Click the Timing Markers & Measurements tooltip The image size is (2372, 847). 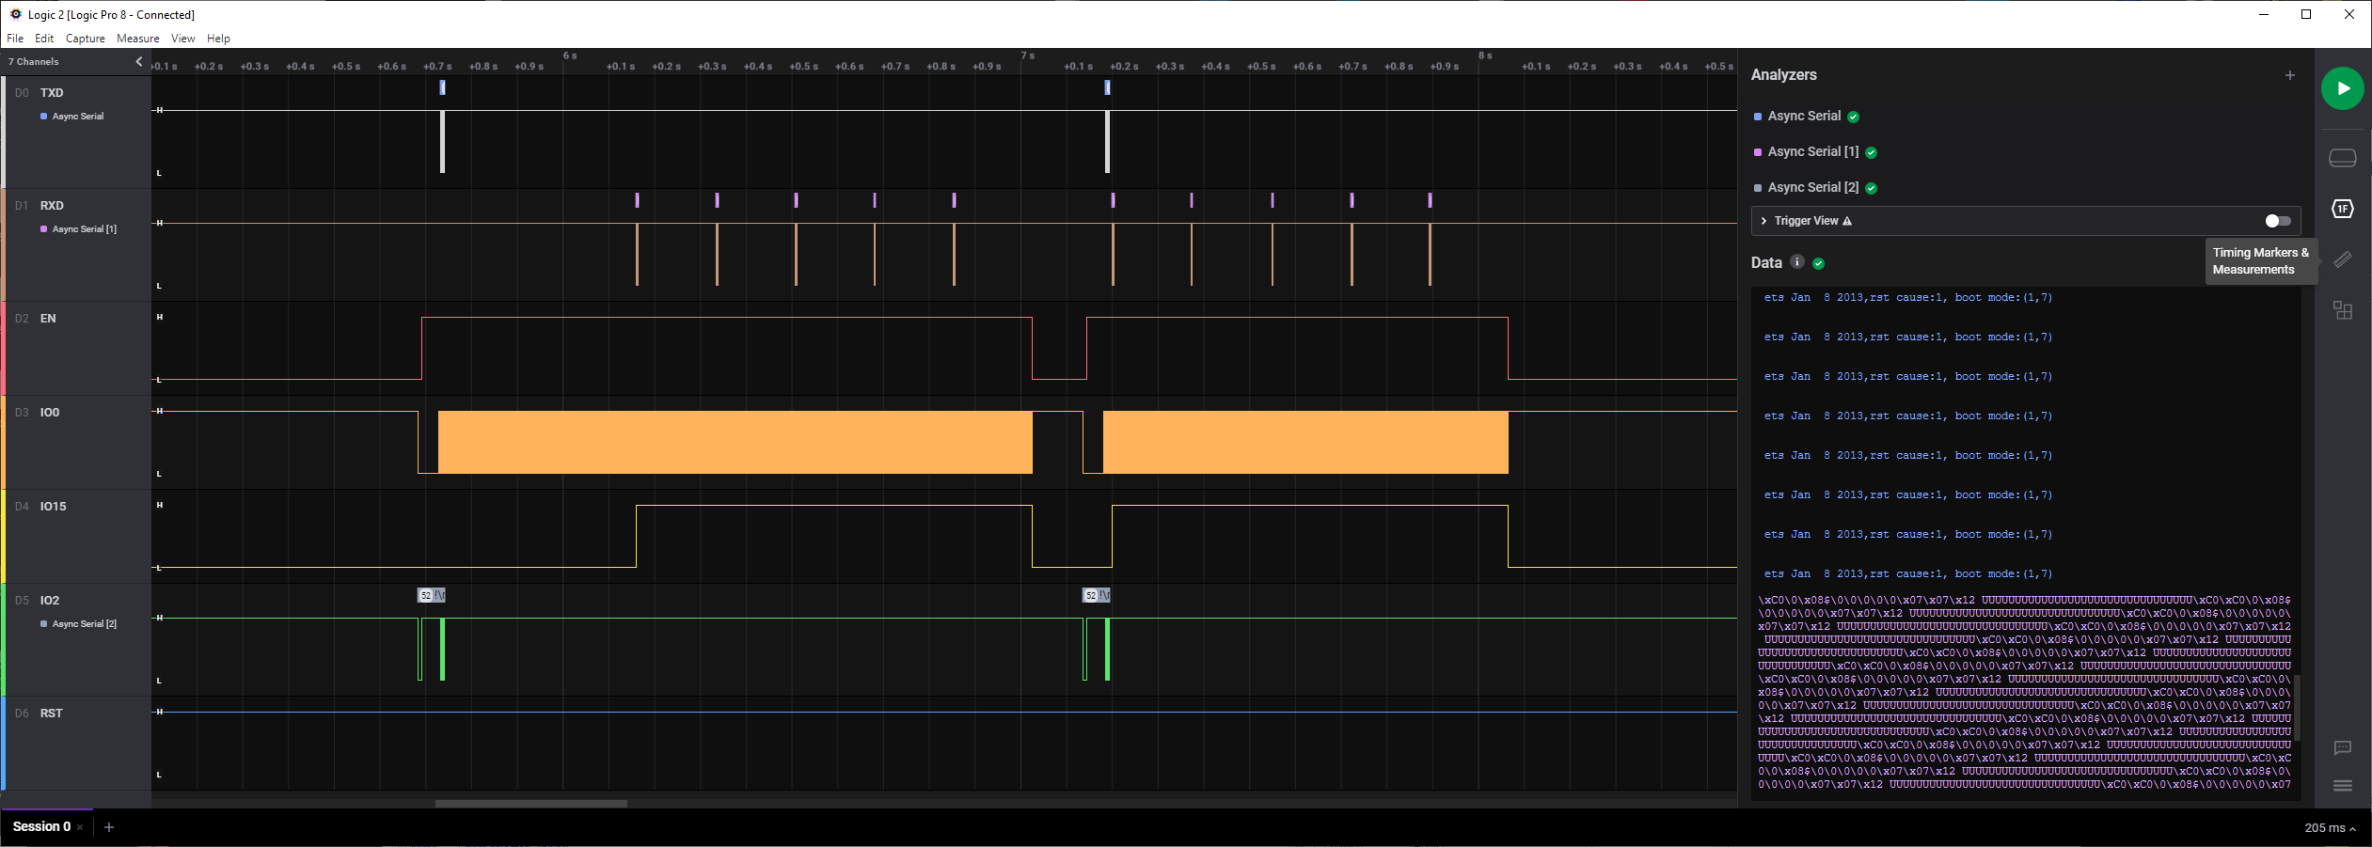pos(2261,261)
